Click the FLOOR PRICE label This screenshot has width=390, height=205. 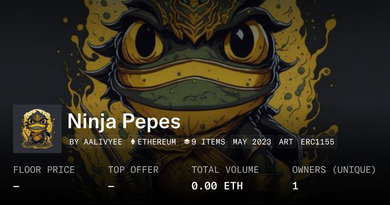pos(44,170)
